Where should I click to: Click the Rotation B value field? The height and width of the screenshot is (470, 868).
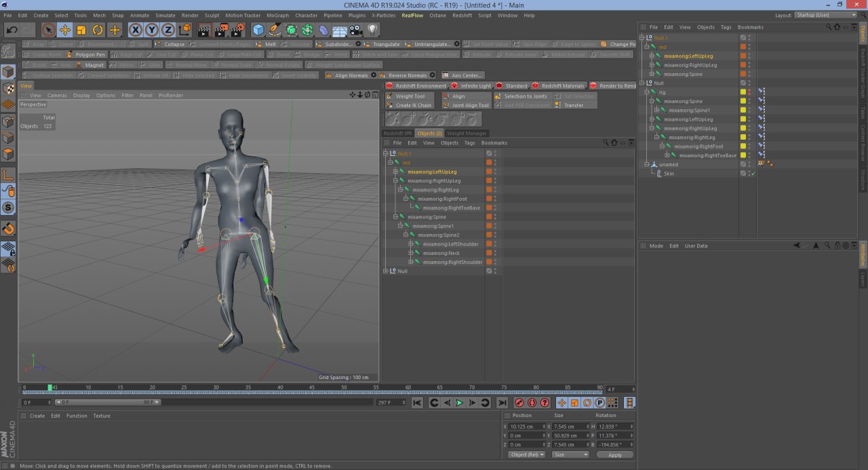tap(615, 445)
